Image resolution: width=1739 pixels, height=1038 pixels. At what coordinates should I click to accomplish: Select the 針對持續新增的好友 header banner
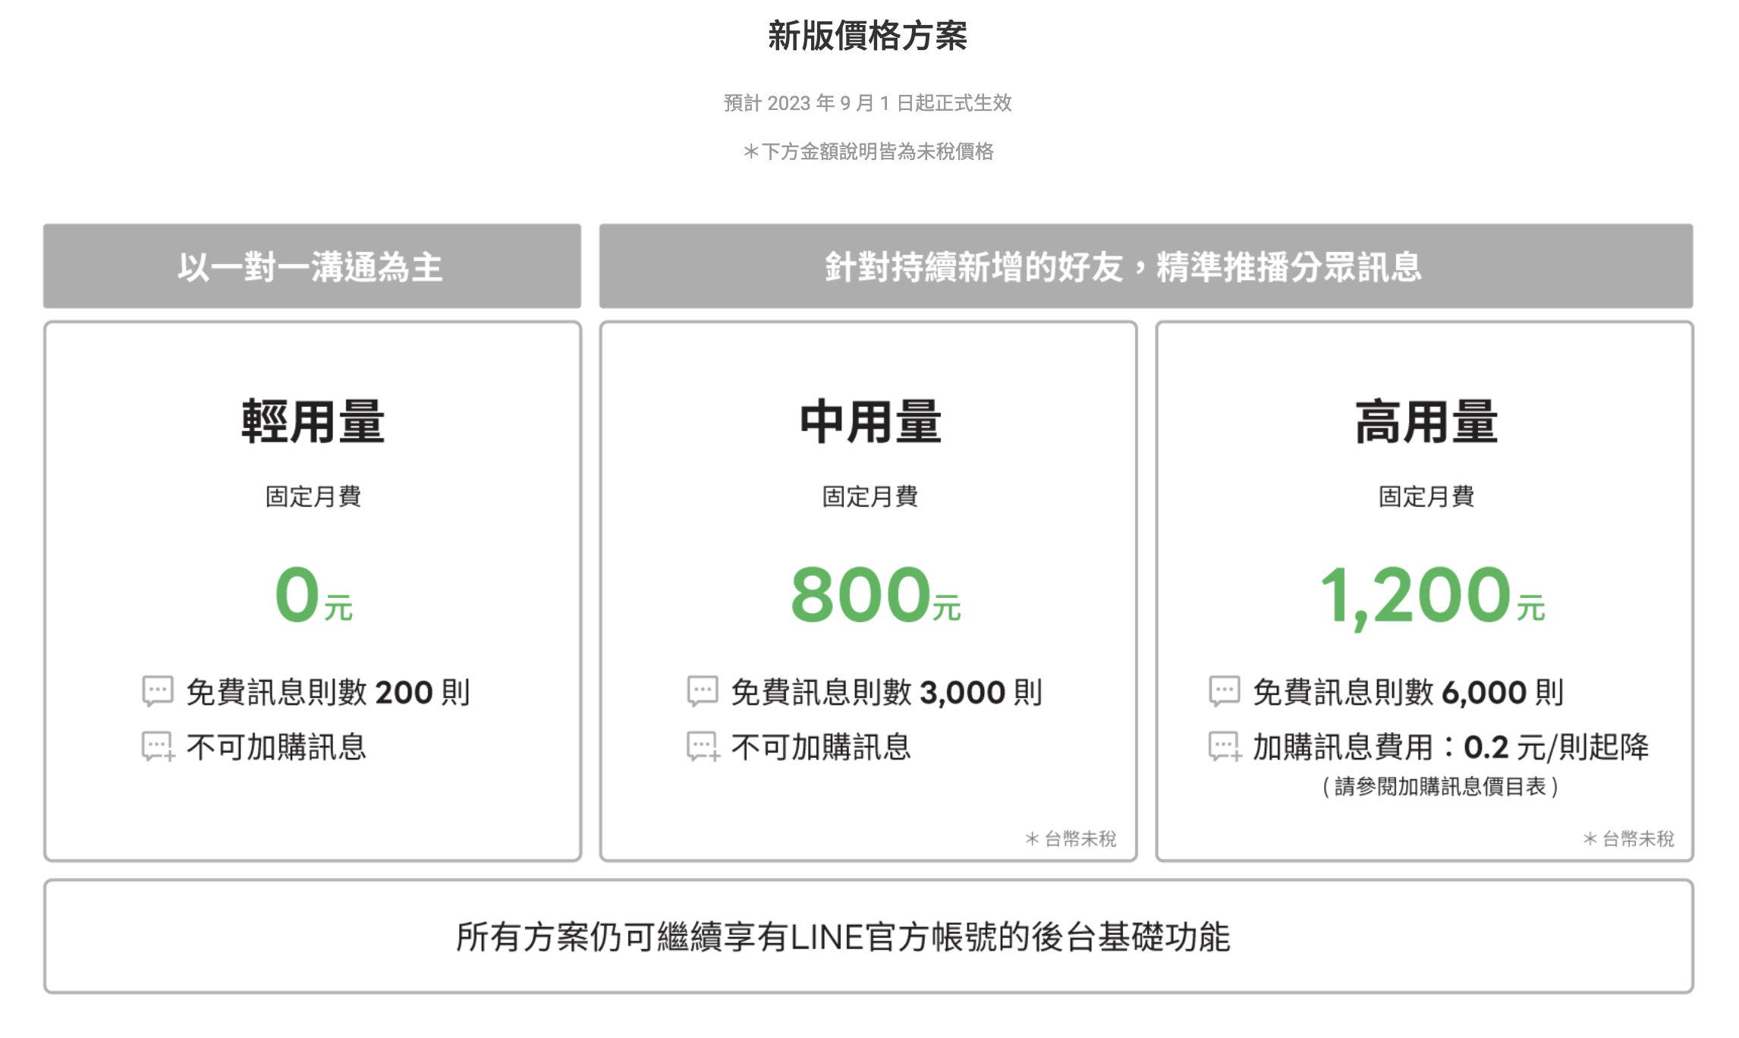pyautogui.click(x=1146, y=266)
